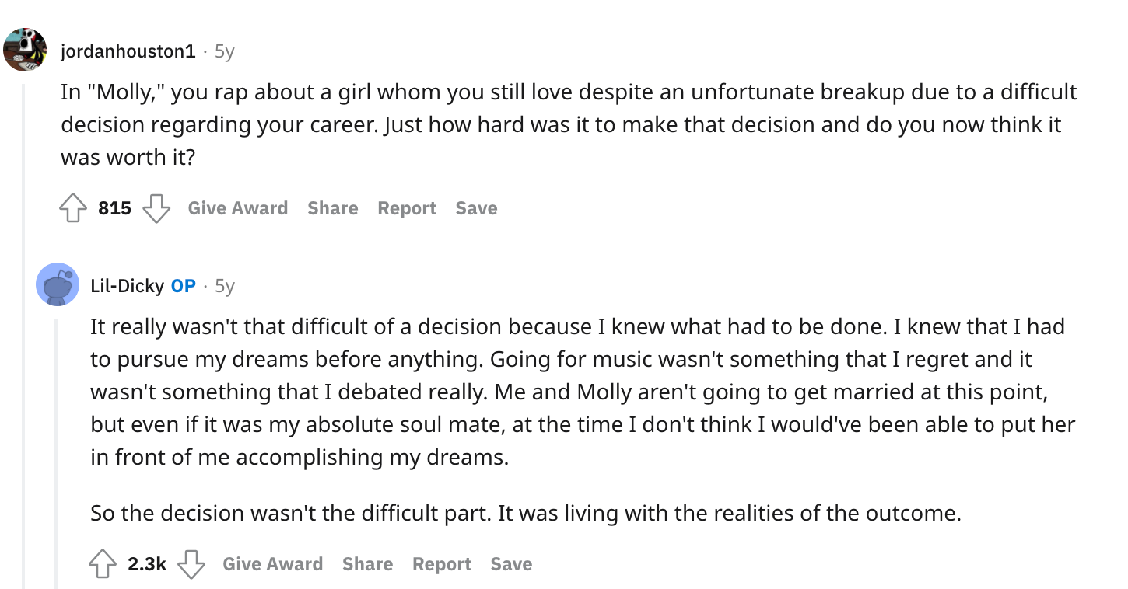Save jordanhouston1's comment

pyautogui.click(x=476, y=208)
